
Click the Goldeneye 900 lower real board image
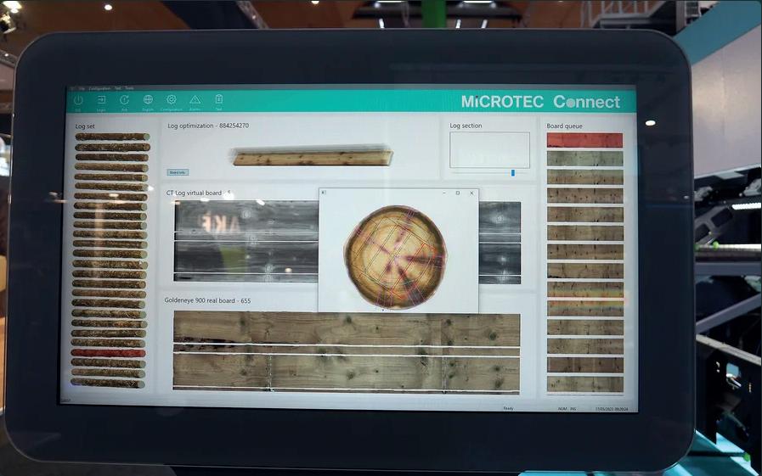pos(347,372)
